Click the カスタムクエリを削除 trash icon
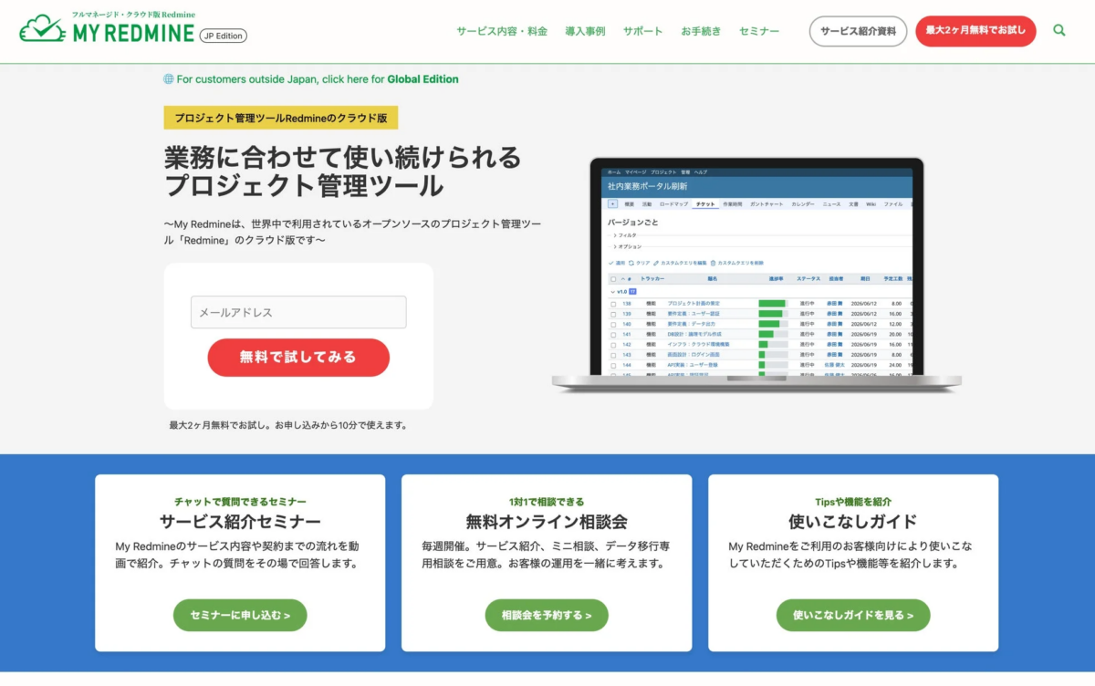 coord(713,263)
